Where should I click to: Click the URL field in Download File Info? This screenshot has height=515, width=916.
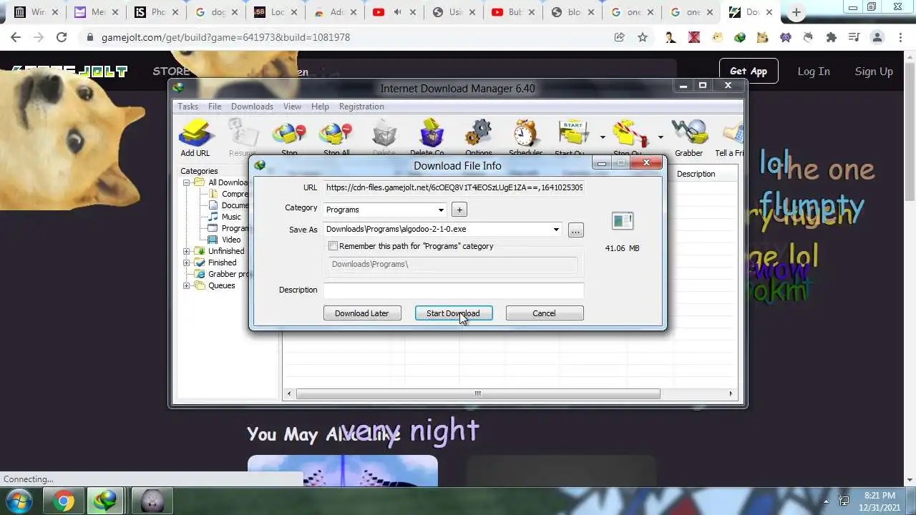coord(454,187)
